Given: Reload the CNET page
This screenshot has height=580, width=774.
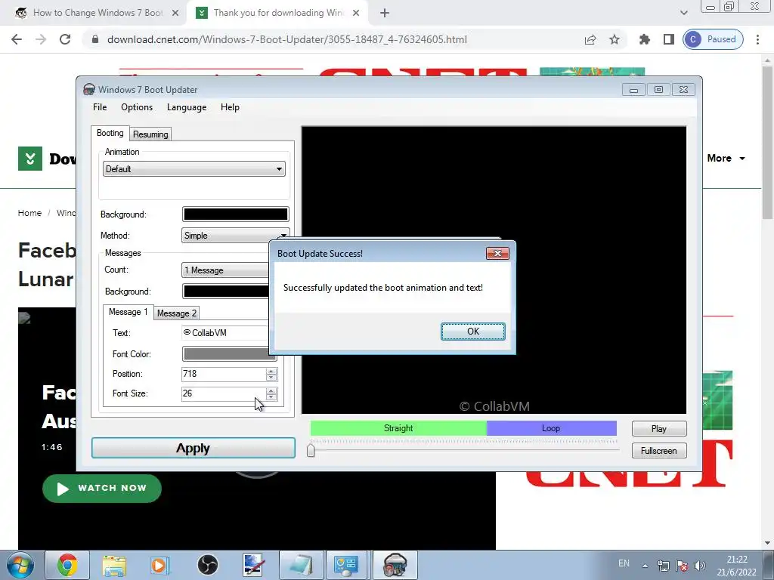Looking at the screenshot, I should point(65,39).
